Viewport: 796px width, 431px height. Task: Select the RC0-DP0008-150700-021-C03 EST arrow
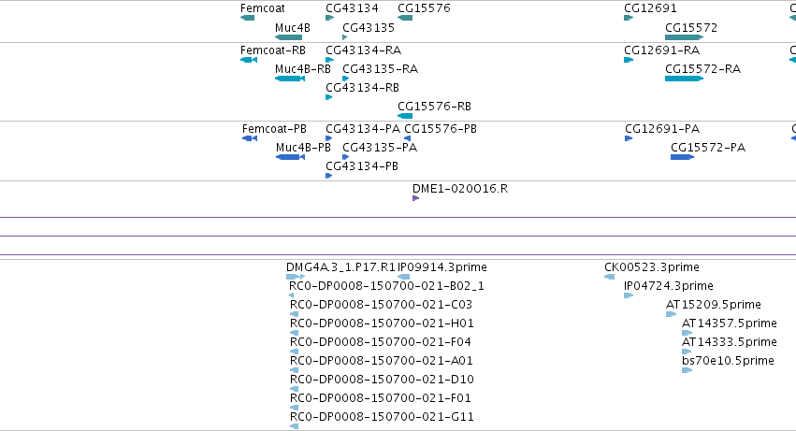tap(294, 315)
